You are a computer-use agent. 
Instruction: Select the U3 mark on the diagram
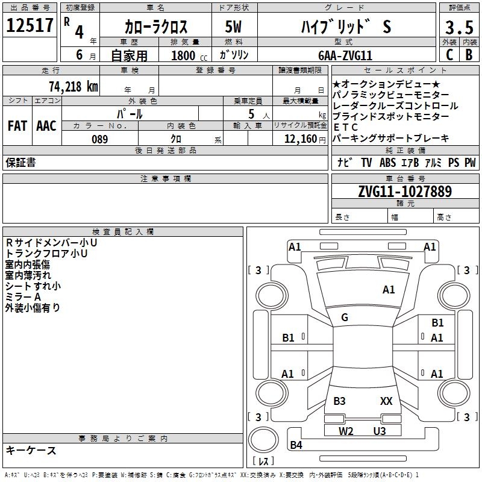380,431
